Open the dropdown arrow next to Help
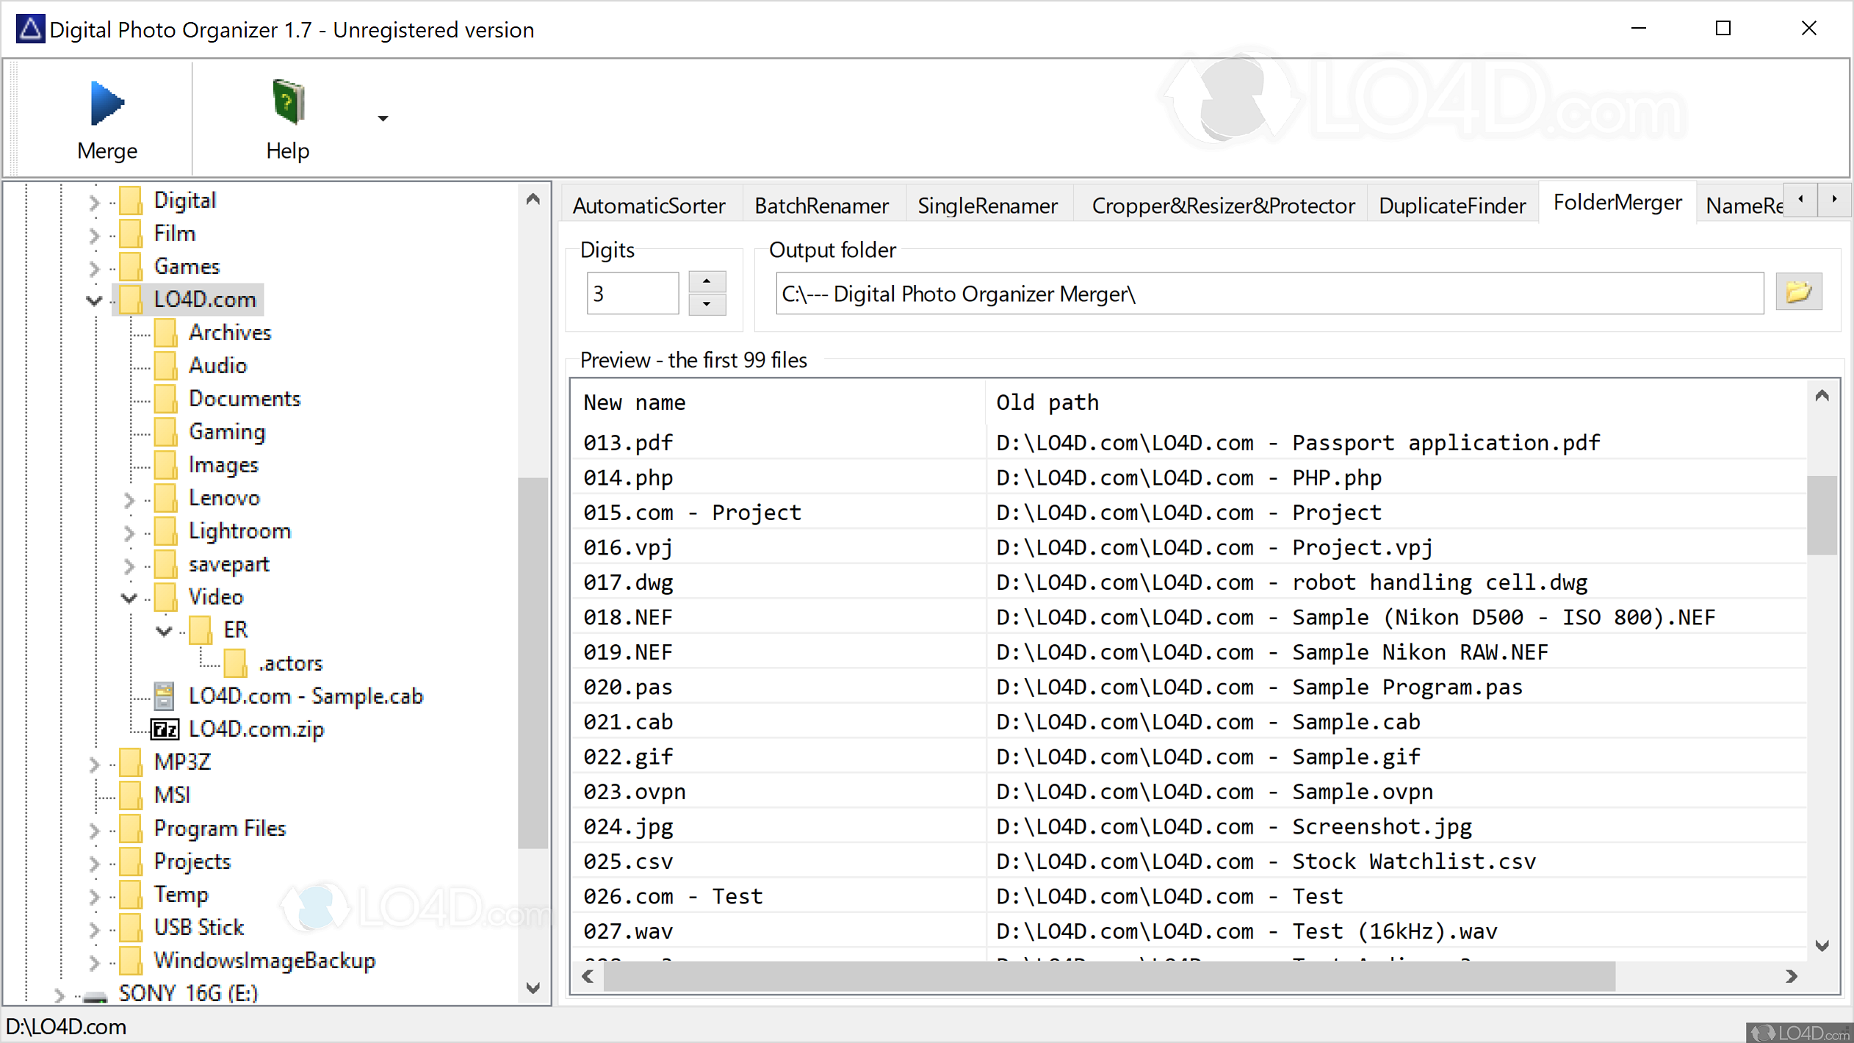The image size is (1854, 1043). tap(383, 118)
